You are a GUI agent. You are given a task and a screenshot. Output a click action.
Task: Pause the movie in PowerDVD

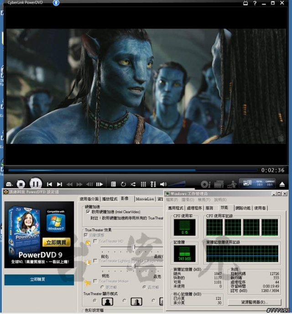coord(36,184)
